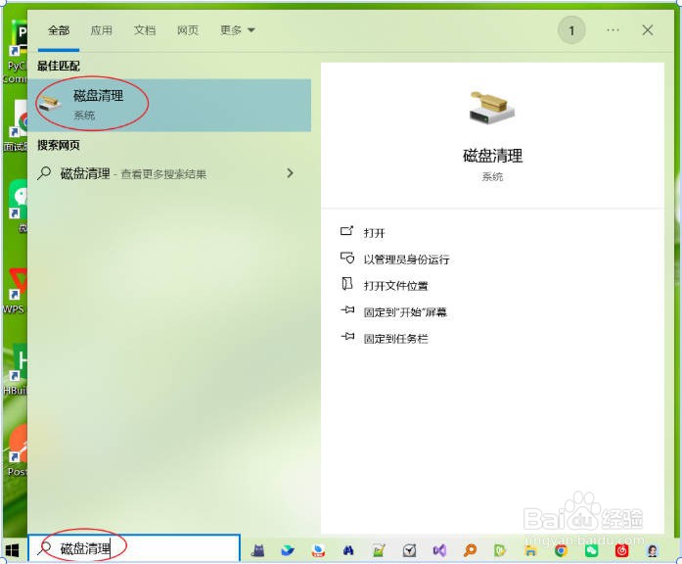682x564 pixels.
Task: Click the Postman desktop shortcut
Action: pyautogui.click(x=17, y=450)
